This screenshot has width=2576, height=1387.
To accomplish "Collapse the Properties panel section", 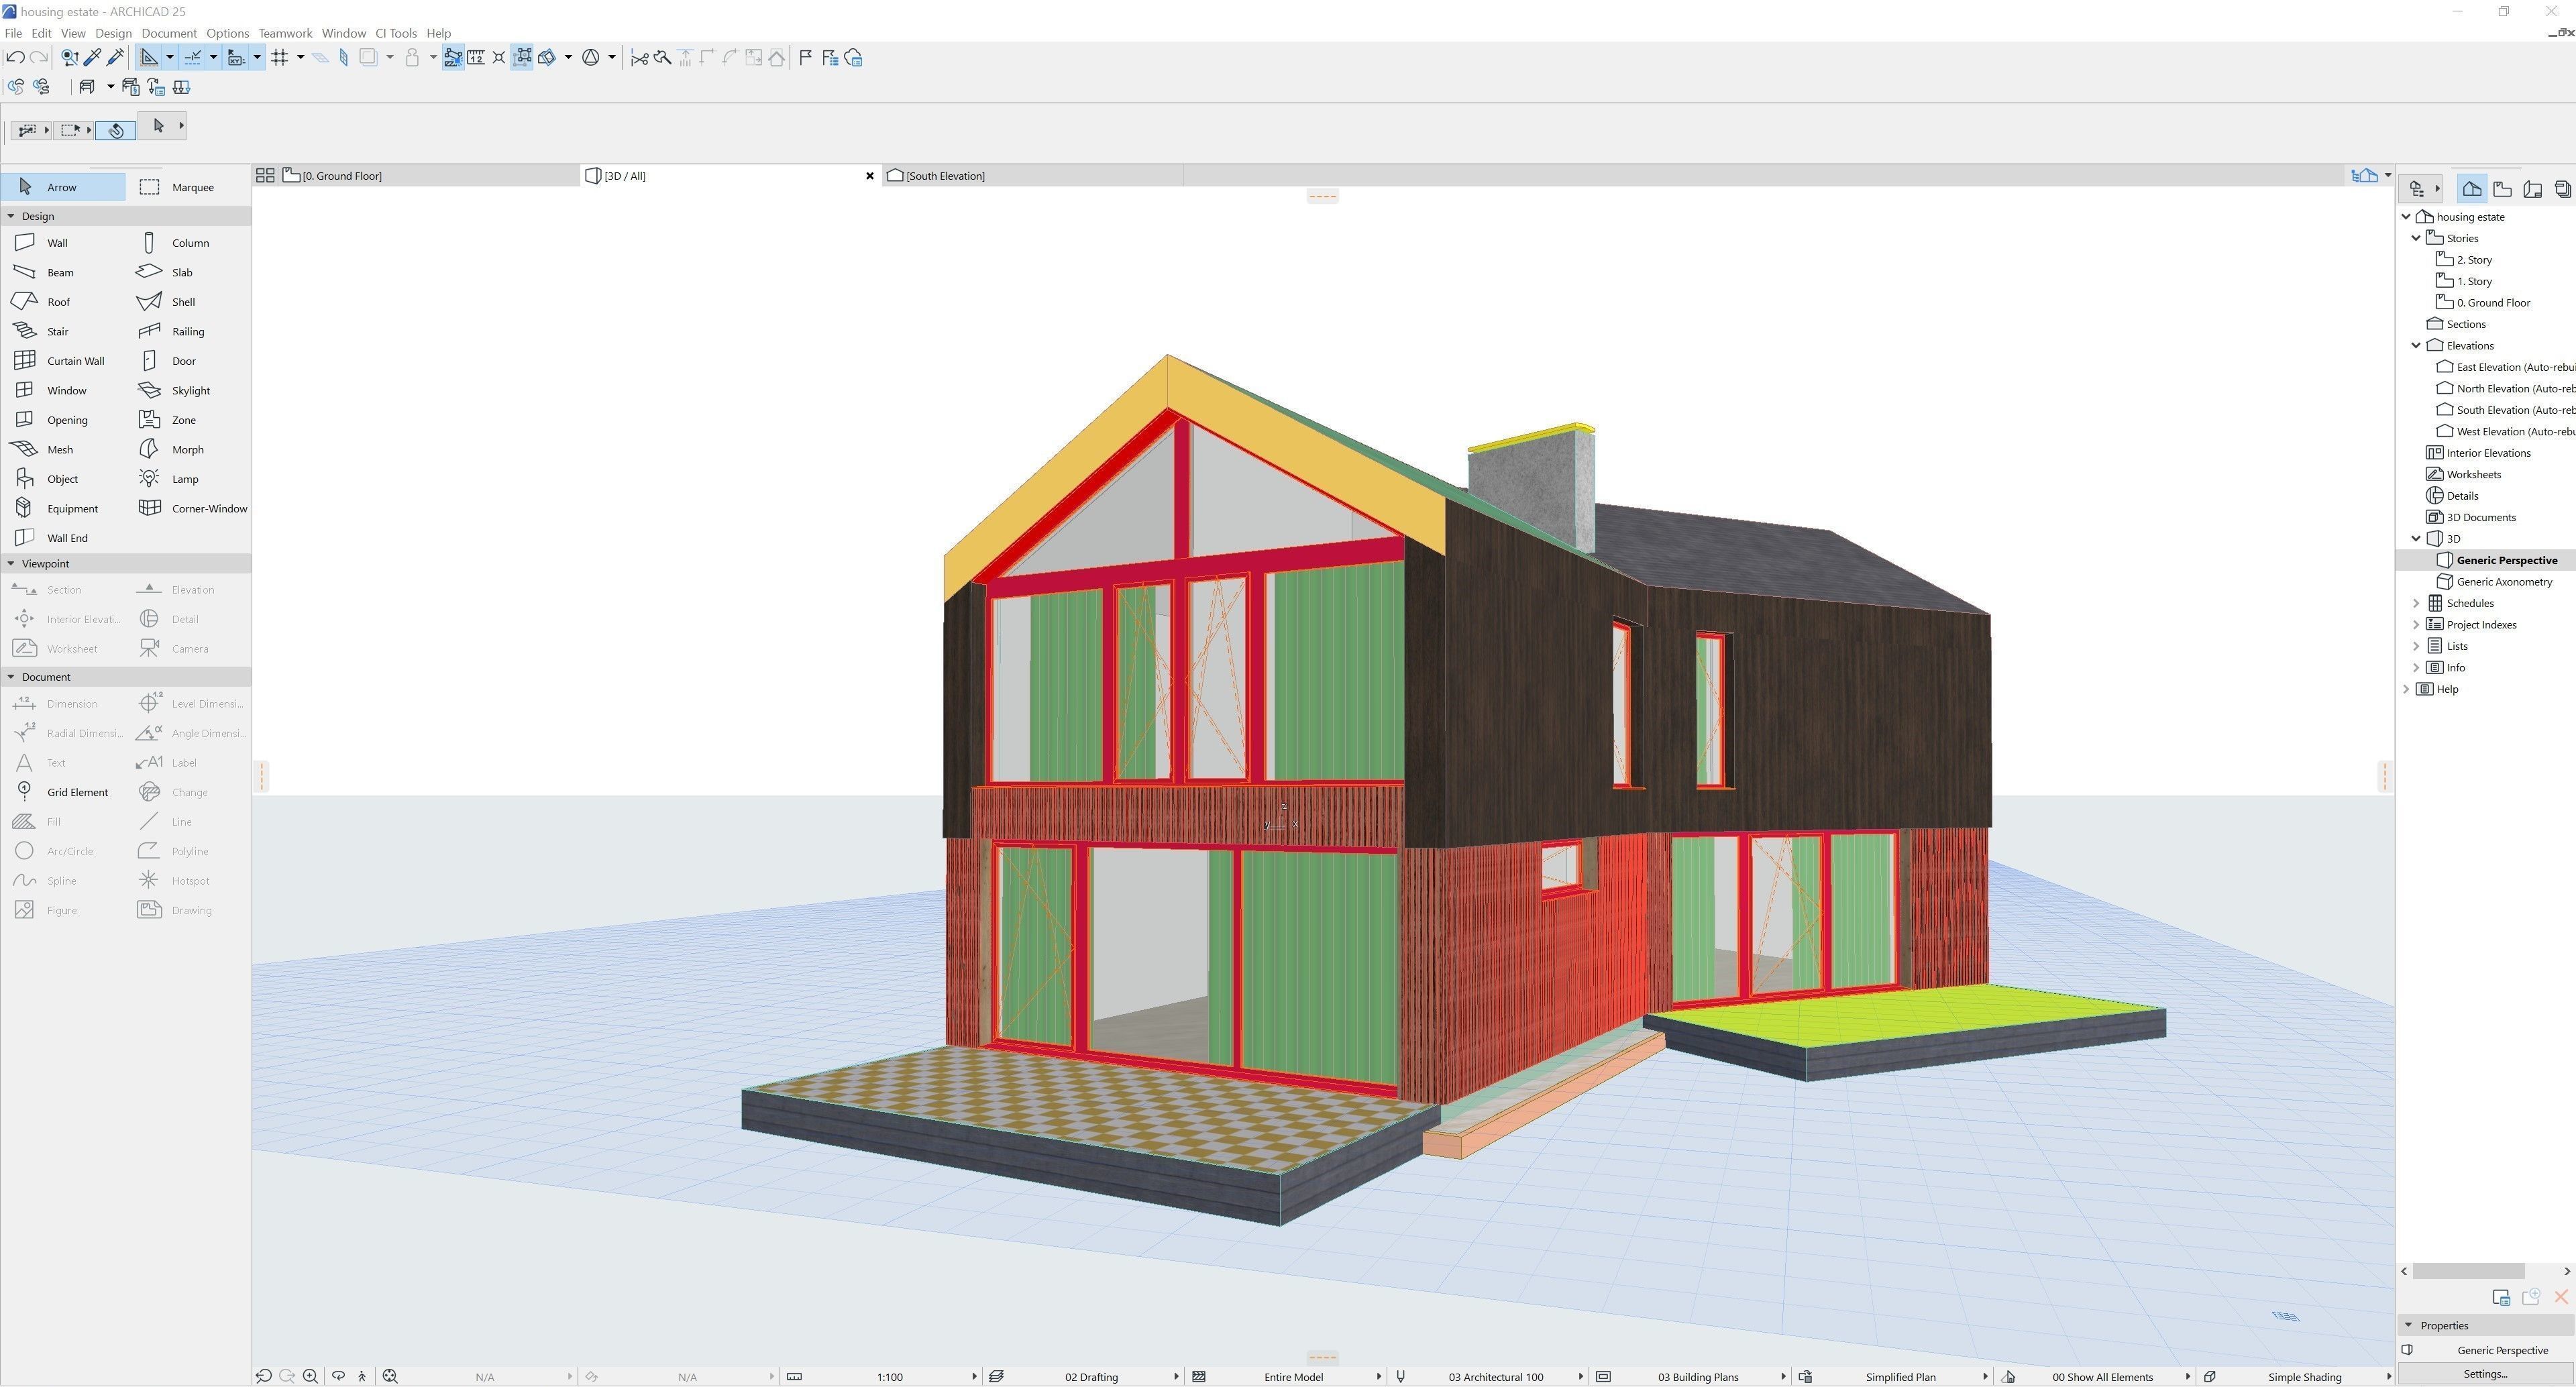I will coord(2408,1326).
